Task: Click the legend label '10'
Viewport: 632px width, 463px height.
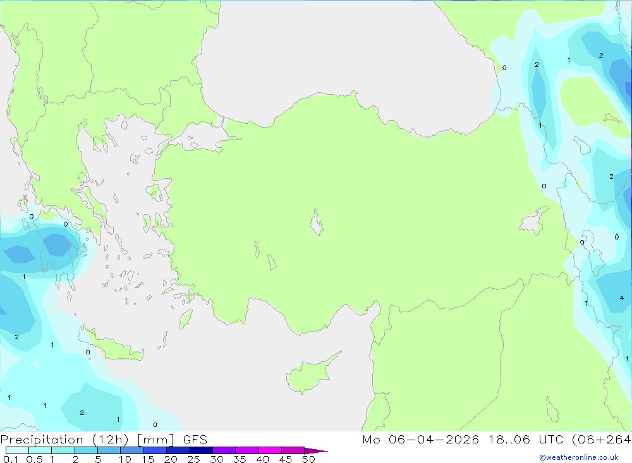Action: coord(125,459)
